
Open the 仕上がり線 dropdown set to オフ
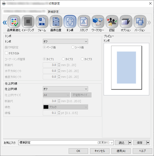[x=66, y=89]
